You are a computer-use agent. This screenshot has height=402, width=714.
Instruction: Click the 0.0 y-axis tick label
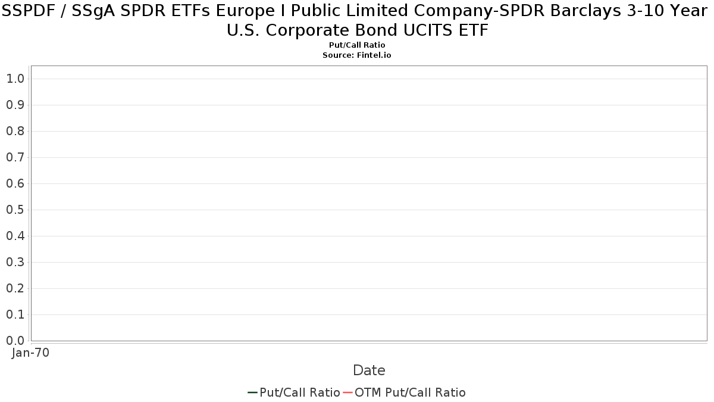point(15,341)
